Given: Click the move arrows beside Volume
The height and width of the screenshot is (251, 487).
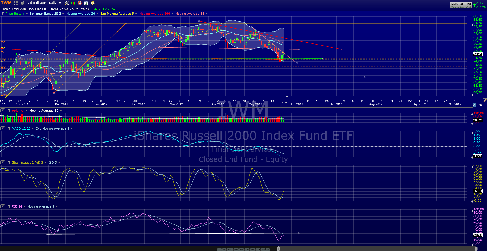Looking at the screenshot, I should pyautogui.click(x=9, y=111).
